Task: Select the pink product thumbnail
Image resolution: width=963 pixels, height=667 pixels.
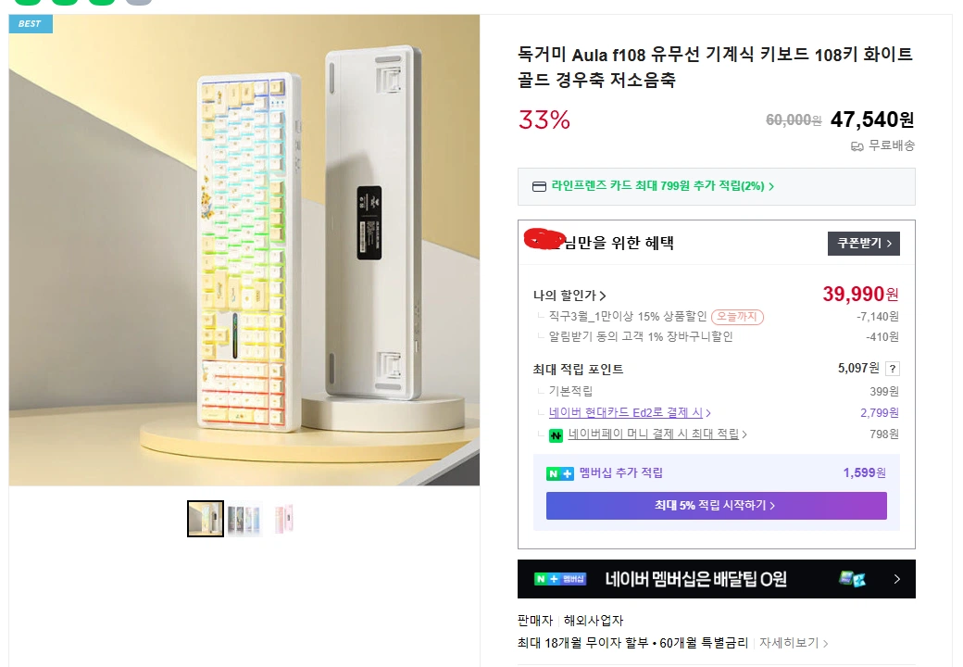Action: pos(283,518)
